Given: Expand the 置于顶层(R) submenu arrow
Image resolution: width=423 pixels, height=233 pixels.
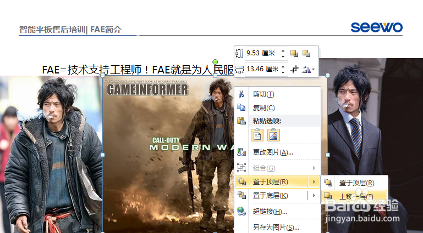Looking at the screenshot, I should (314, 182).
